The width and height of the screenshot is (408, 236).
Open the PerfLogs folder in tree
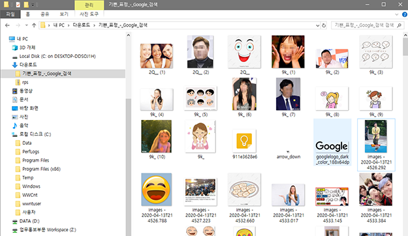(x=31, y=151)
